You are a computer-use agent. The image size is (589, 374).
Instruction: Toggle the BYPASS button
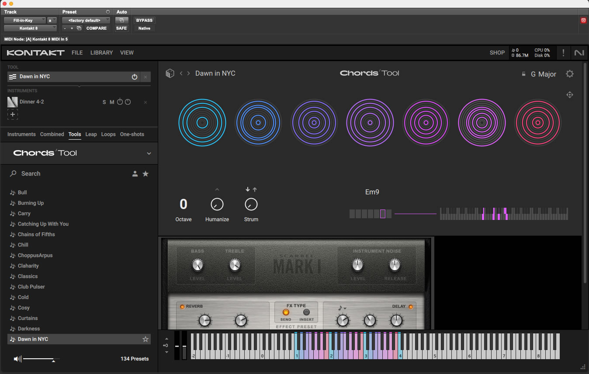[145, 21]
